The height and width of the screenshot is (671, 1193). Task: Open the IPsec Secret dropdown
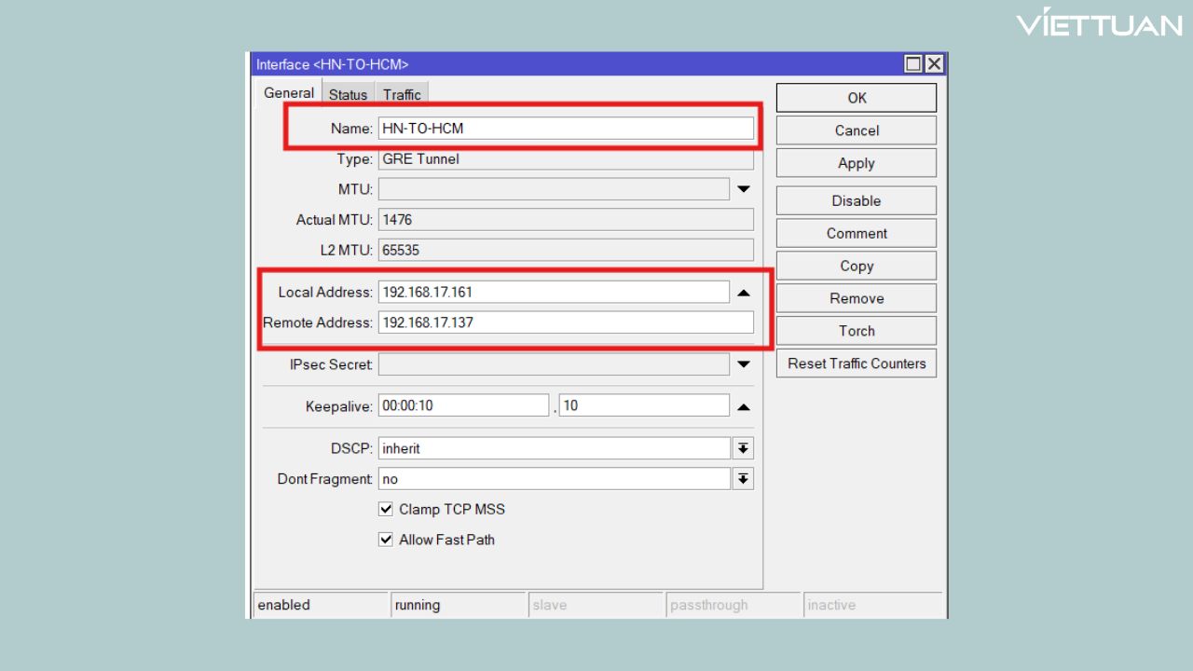pyautogui.click(x=743, y=363)
